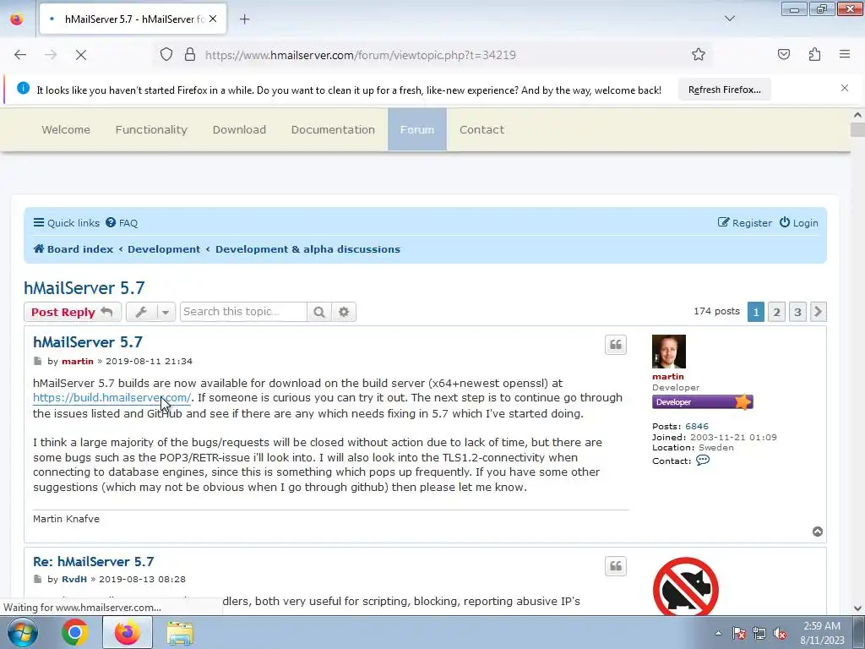865x649 pixels.
Task: Click Post Reply button
Action: 73,312
